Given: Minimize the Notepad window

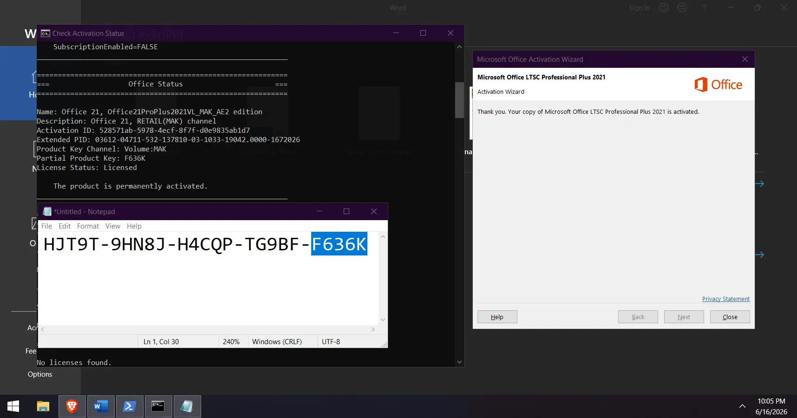Looking at the screenshot, I should point(320,211).
